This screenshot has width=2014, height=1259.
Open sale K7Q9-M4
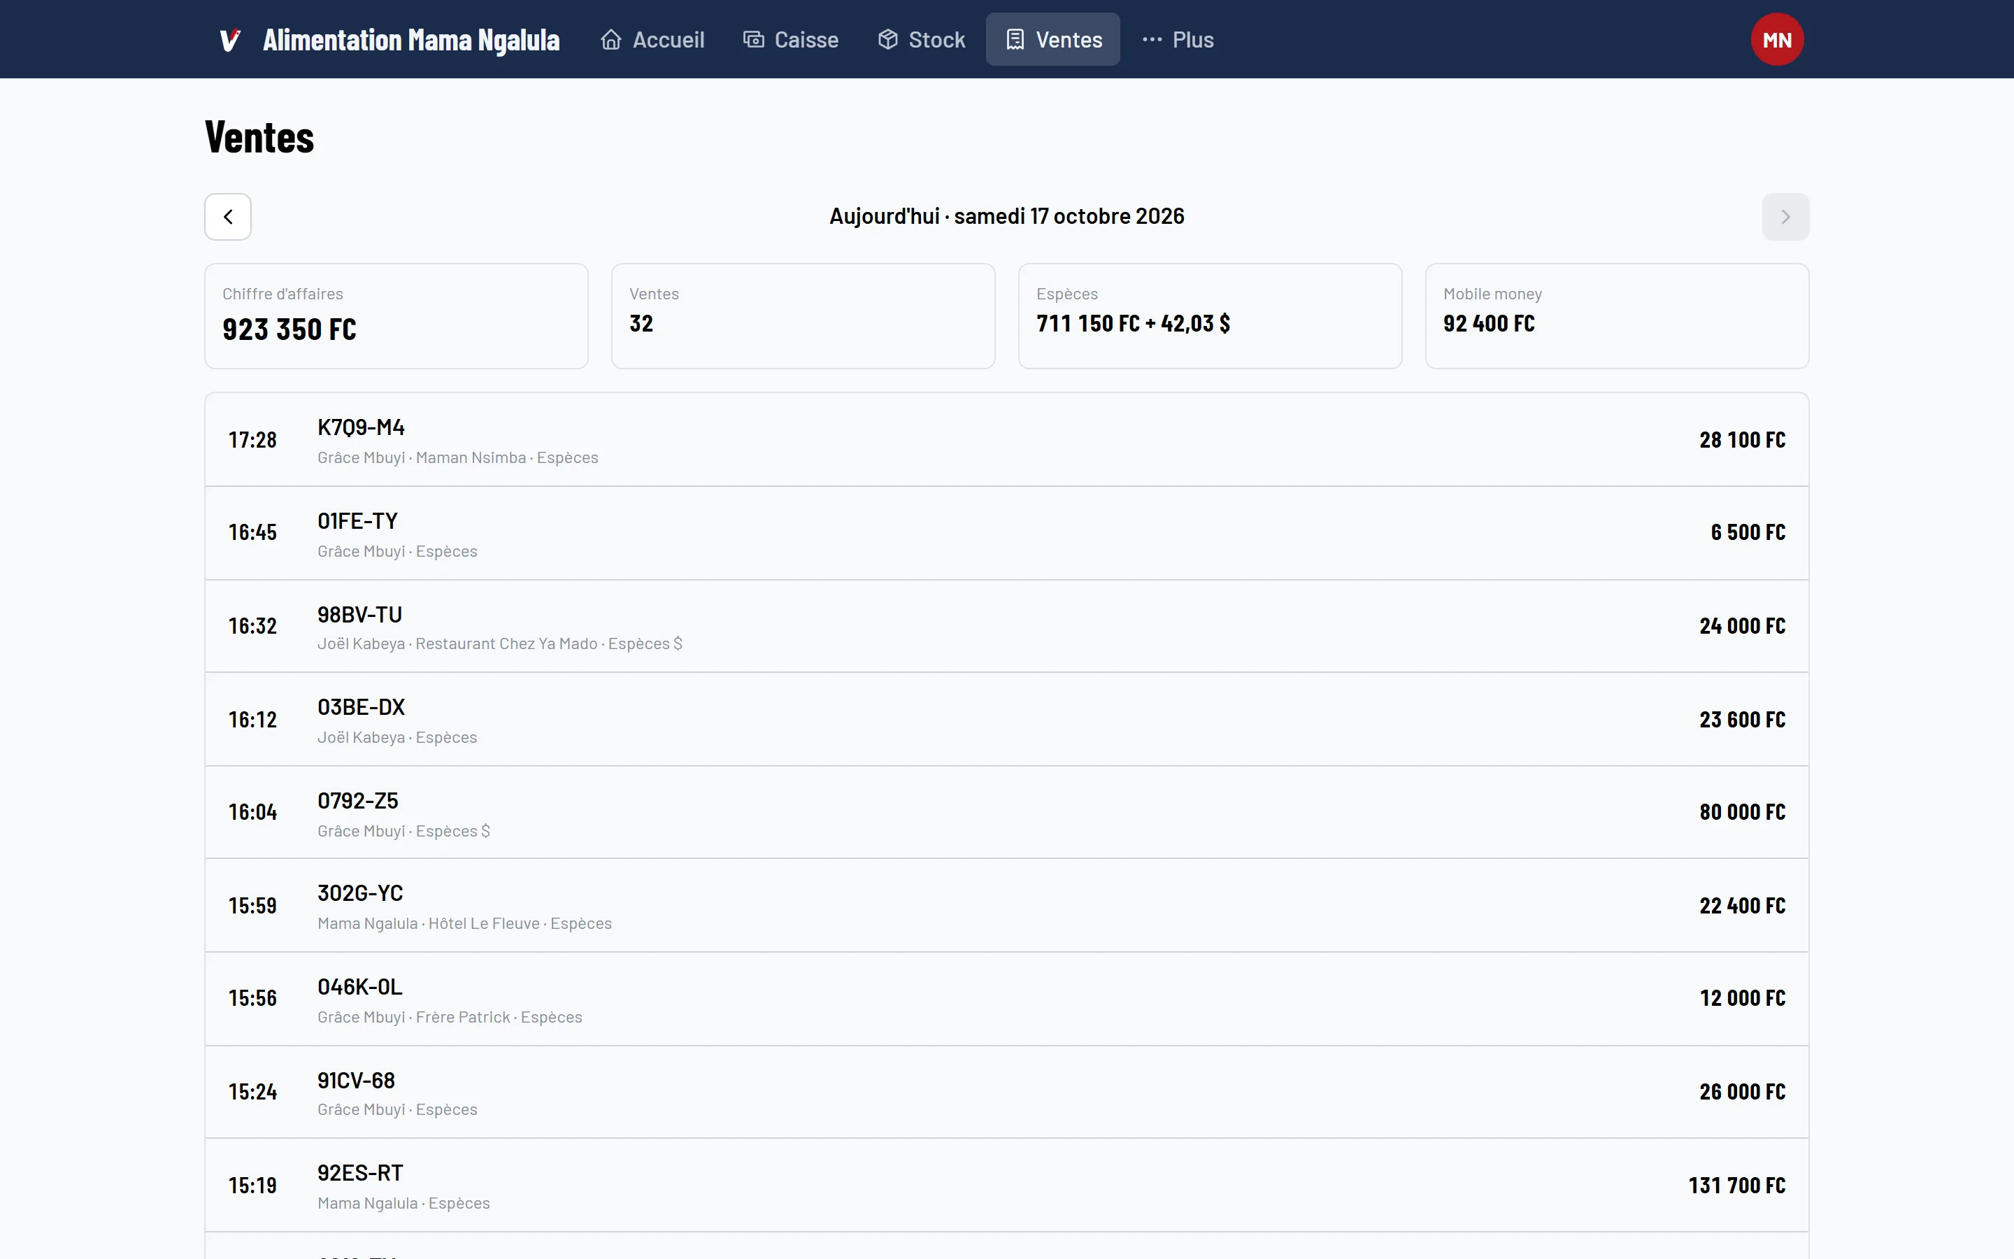coord(1007,440)
